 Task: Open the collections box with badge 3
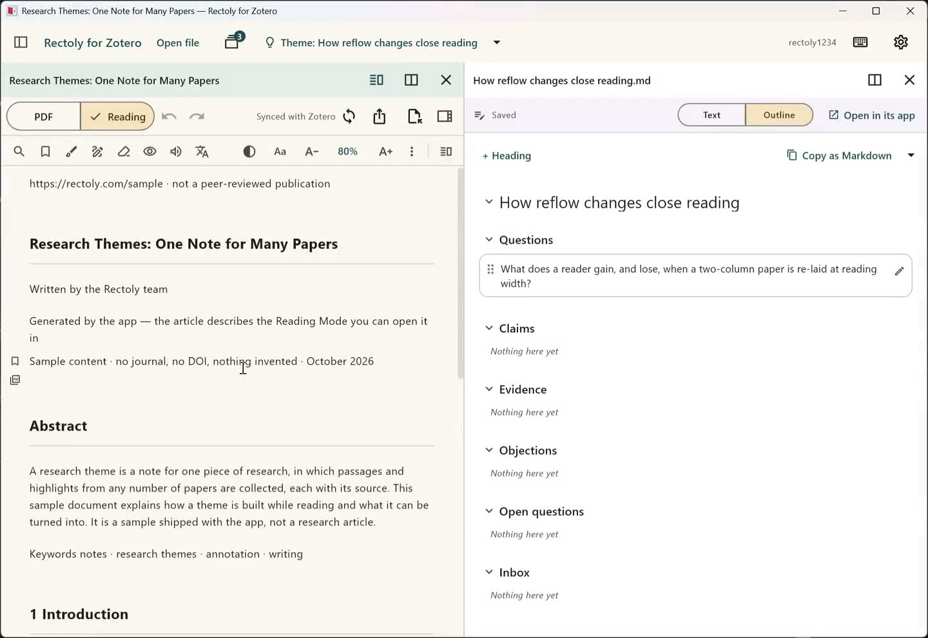[233, 41]
